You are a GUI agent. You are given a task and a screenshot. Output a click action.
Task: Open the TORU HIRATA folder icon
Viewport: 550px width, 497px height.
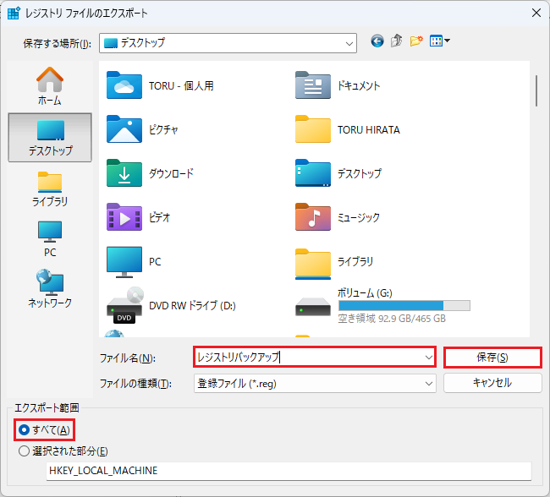(x=313, y=129)
